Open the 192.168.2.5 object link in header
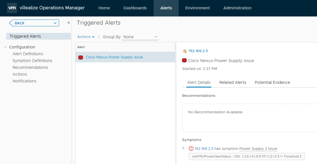 198,51
